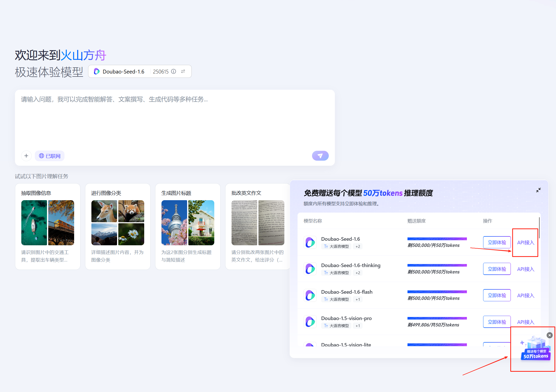Toggle the 已联网 web search chip
Viewport: 556px width, 392px height.
50,156
